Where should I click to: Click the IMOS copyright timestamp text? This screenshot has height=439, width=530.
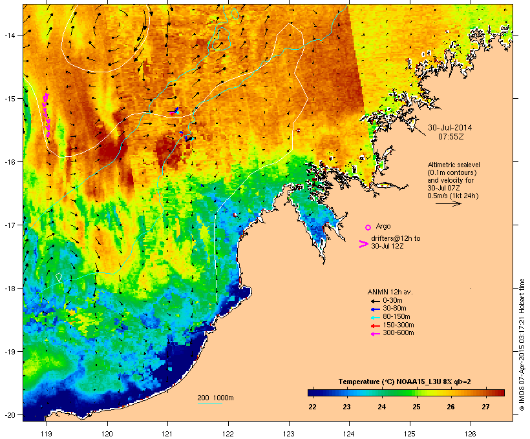(x=522, y=345)
